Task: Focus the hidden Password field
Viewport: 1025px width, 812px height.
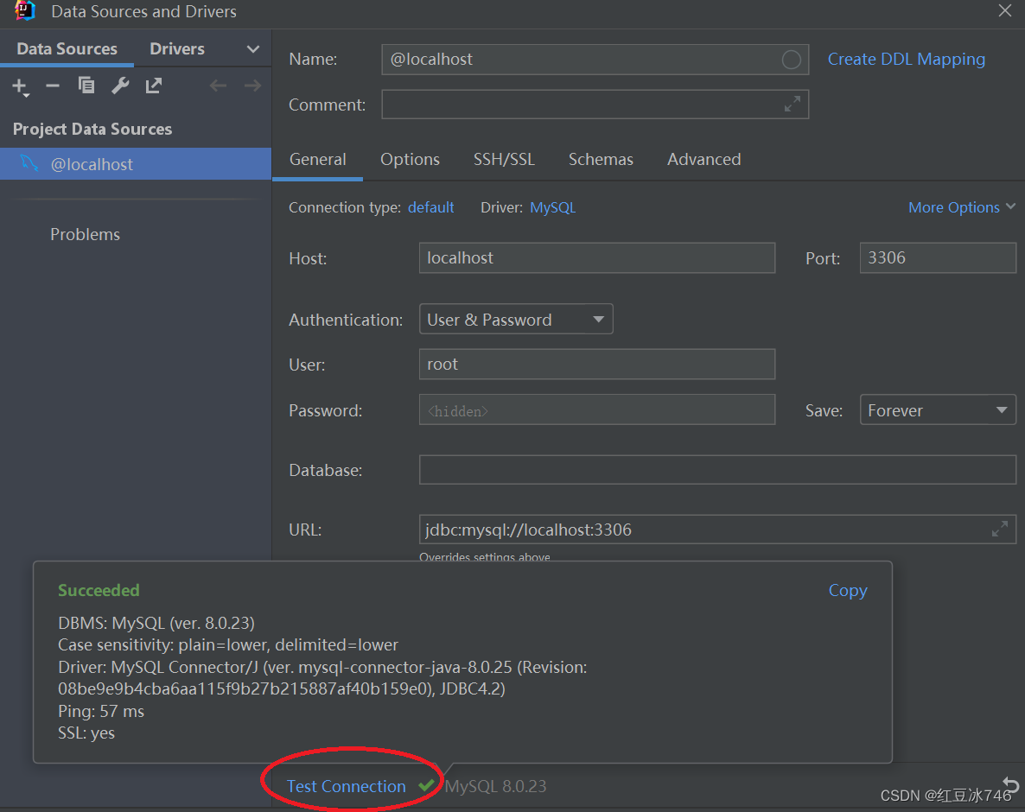Action: [597, 410]
